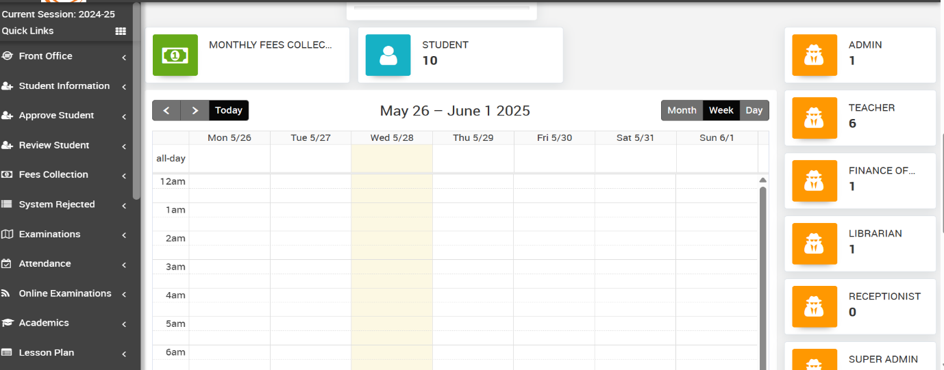Expand the Fees Collection submenu arrow
Image resolution: width=944 pixels, height=370 pixels.
[124, 176]
